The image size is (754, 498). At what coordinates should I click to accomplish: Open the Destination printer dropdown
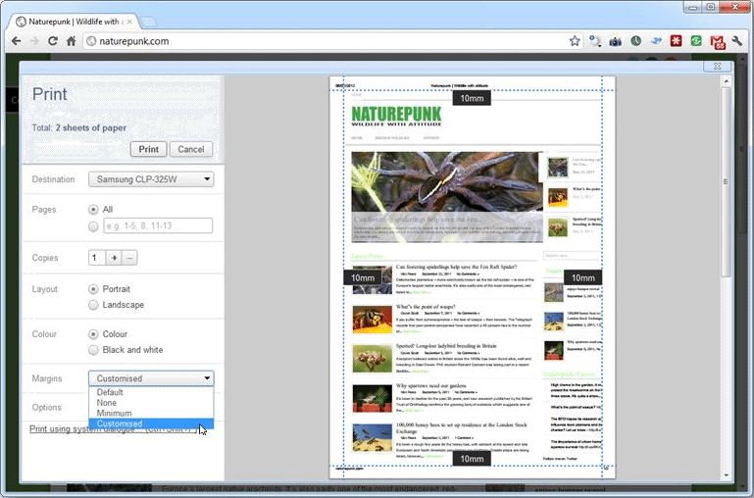click(x=151, y=179)
